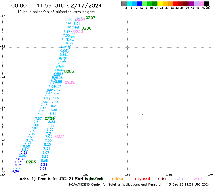Click the green time marker 0206
The image size is (213, 187).
tap(86, 28)
